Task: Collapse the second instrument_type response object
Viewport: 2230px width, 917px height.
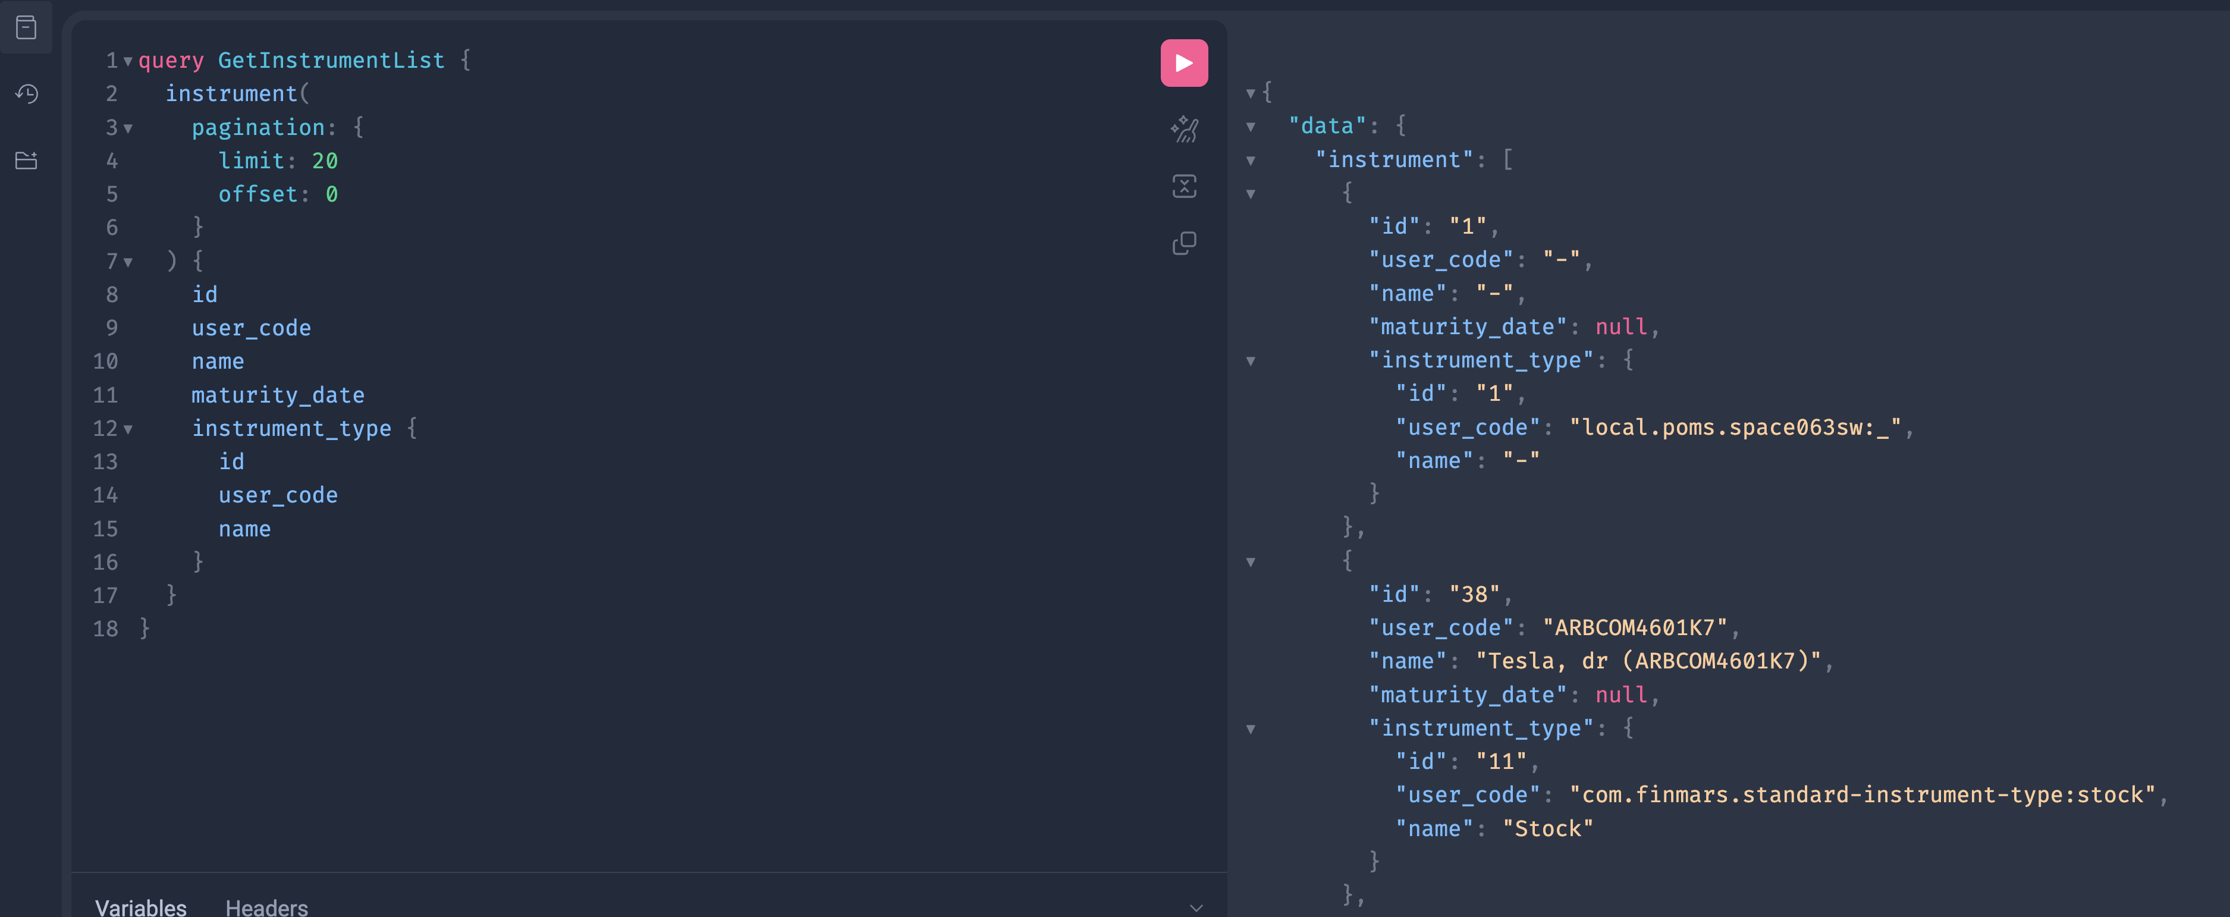Action: (x=1250, y=729)
